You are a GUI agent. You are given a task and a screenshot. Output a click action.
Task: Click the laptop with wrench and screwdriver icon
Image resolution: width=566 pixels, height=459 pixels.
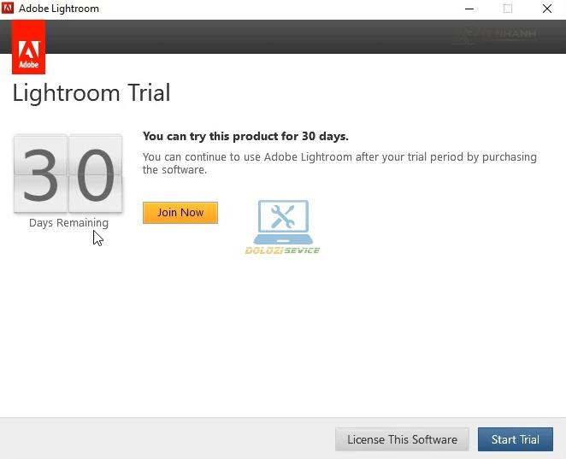coord(282,221)
